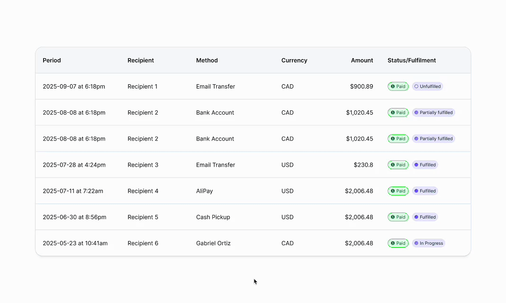The height and width of the screenshot is (303, 506).
Task: Click the circle icon in the Unfulfilled badge
Action: [416, 86]
